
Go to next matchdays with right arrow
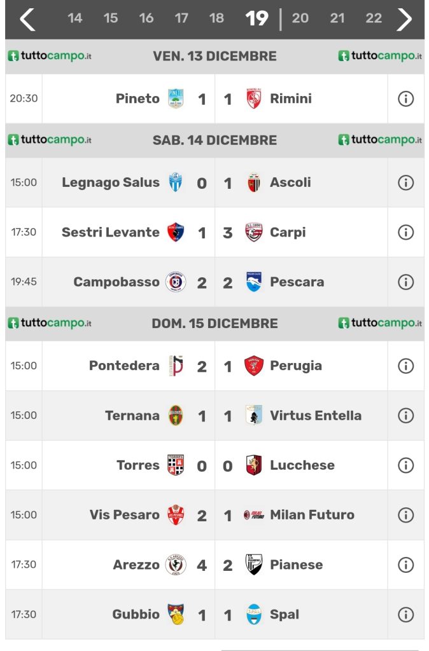(x=405, y=19)
